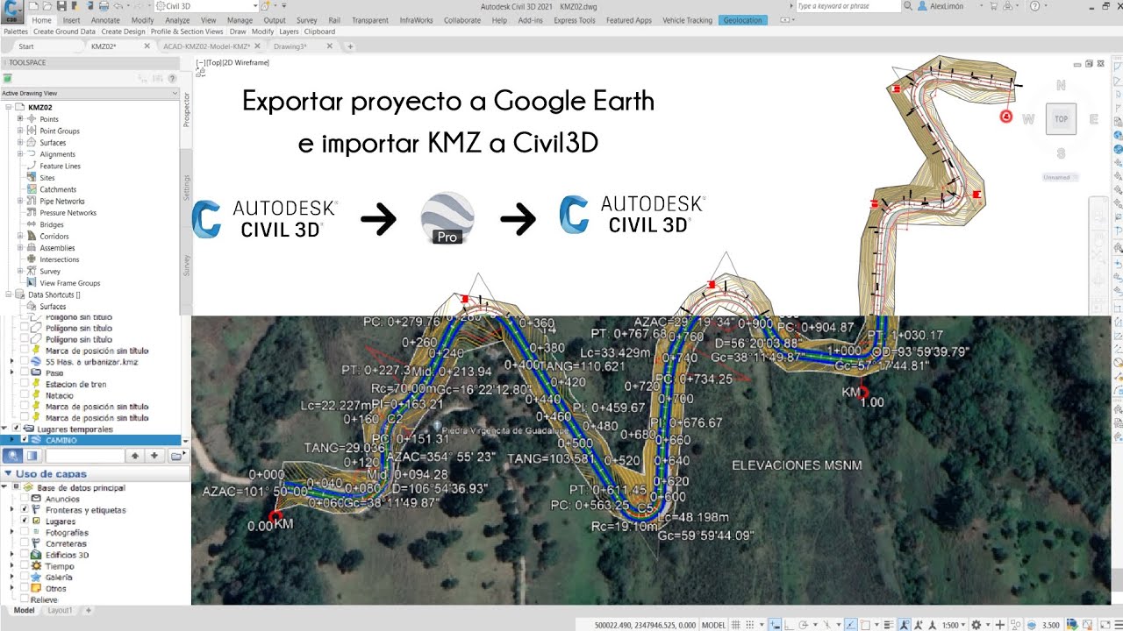Uncheck the Fronteras y etiquetas layer checkbox
The width and height of the screenshot is (1123, 631).
[x=25, y=509]
